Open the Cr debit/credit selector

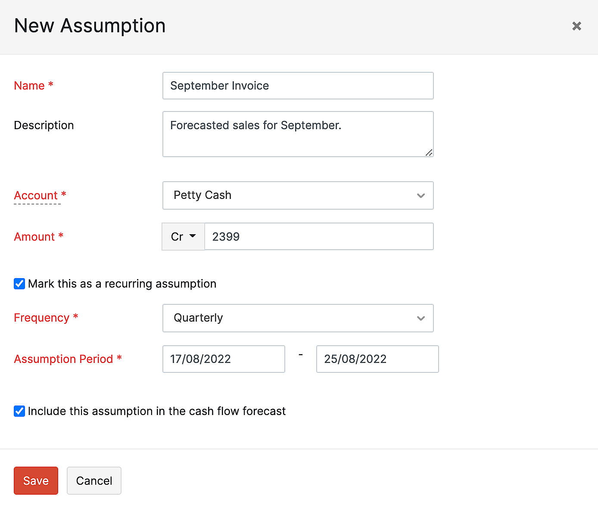click(x=183, y=236)
